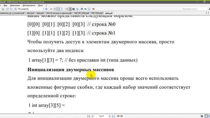Click the zoom in plus button
This screenshot has height=118, width=210.
click(x=46, y=9)
